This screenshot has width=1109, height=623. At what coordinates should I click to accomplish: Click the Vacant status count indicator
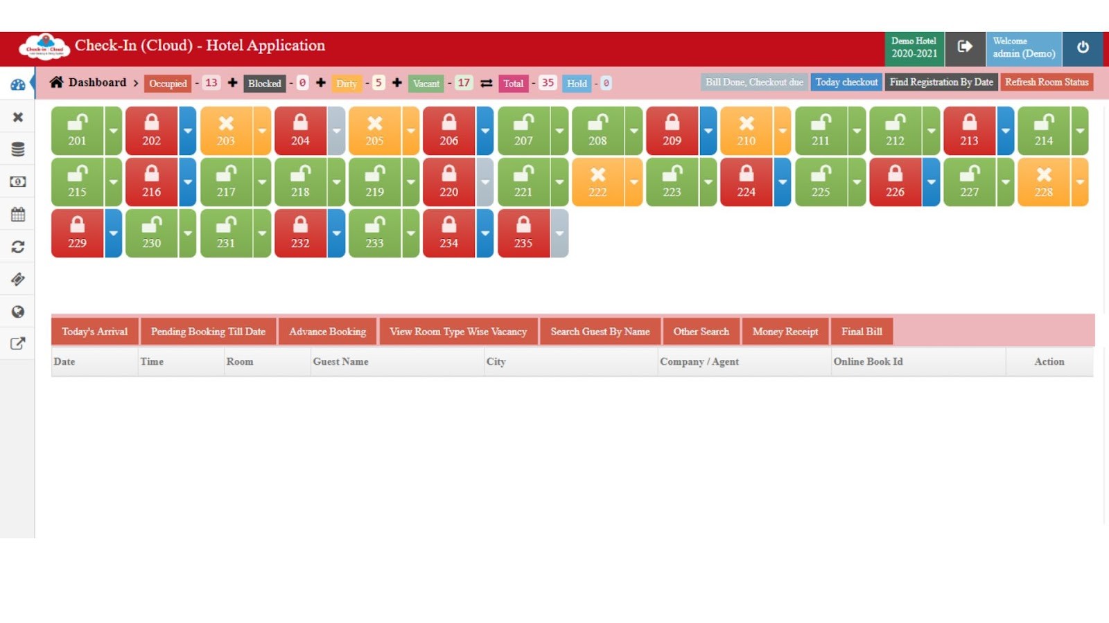tap(426, 83)
